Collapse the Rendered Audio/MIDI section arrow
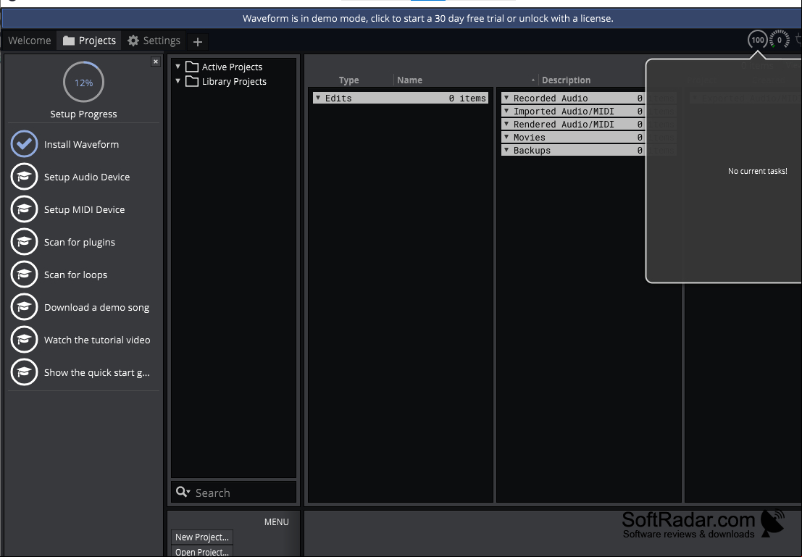 coord(506,124)
